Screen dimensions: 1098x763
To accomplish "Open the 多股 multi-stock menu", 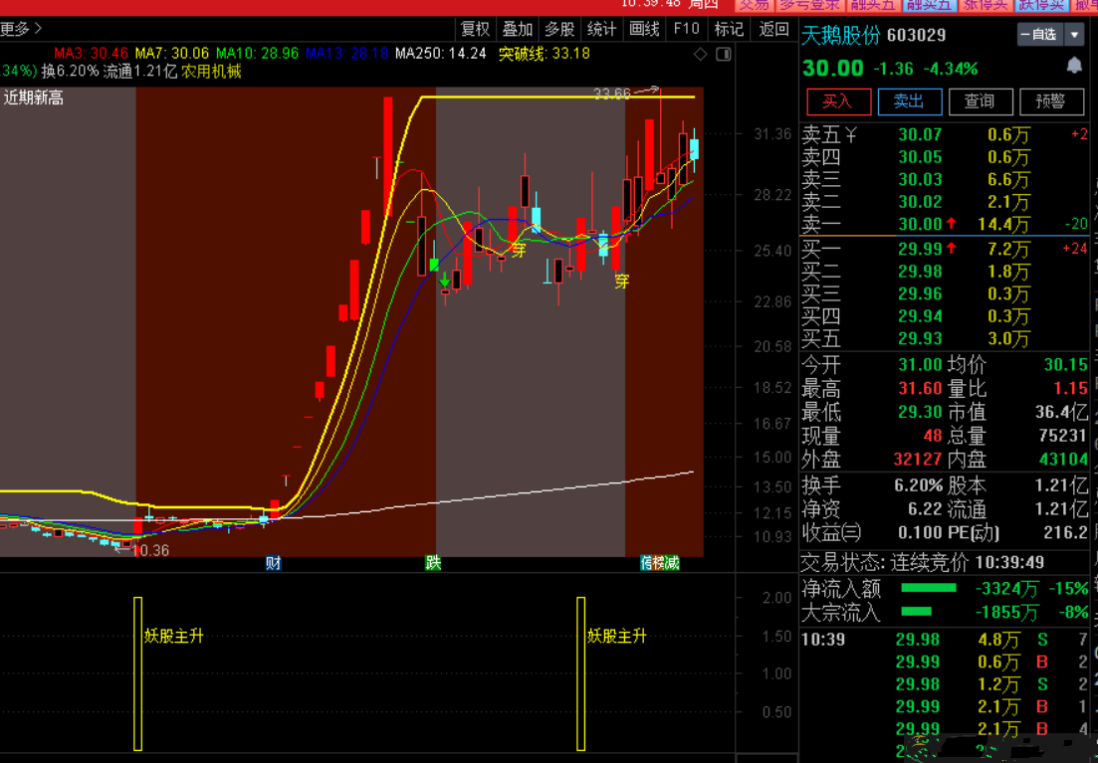I will [x=559, y=30].
